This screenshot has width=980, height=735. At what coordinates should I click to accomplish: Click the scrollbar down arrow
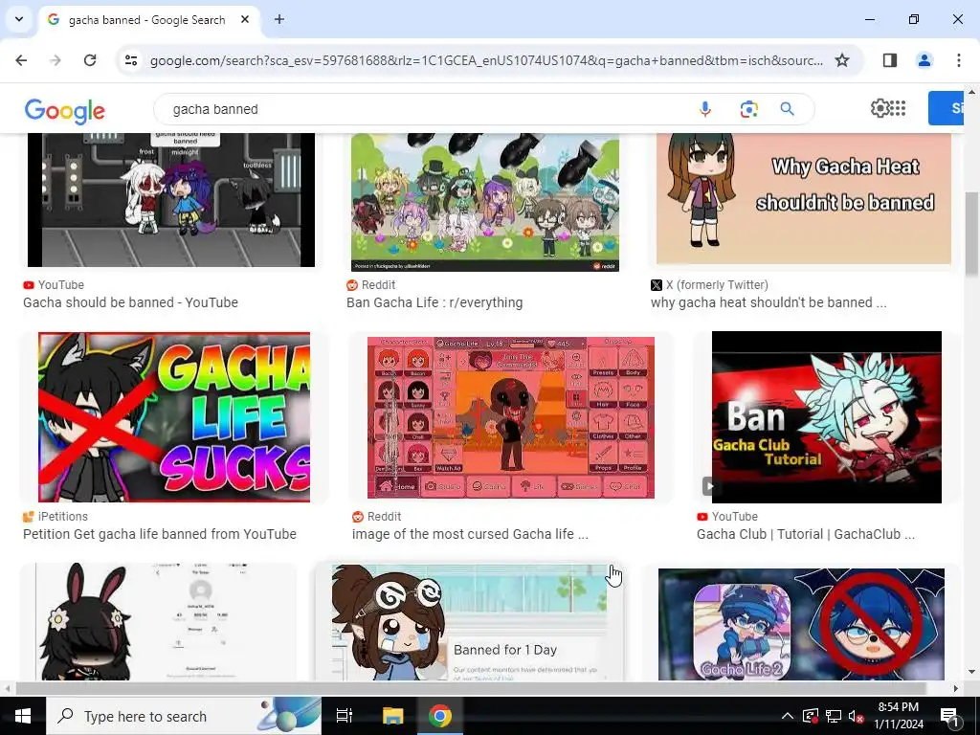[x=971, y=673]
